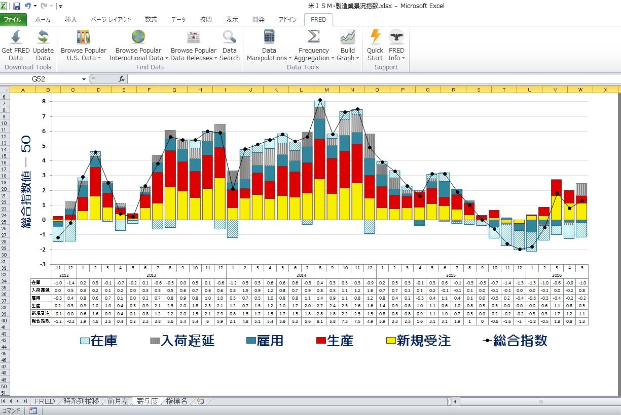Select the FRED ribbon tab
This screenshot has width=621, height=415.
point(318,20)
